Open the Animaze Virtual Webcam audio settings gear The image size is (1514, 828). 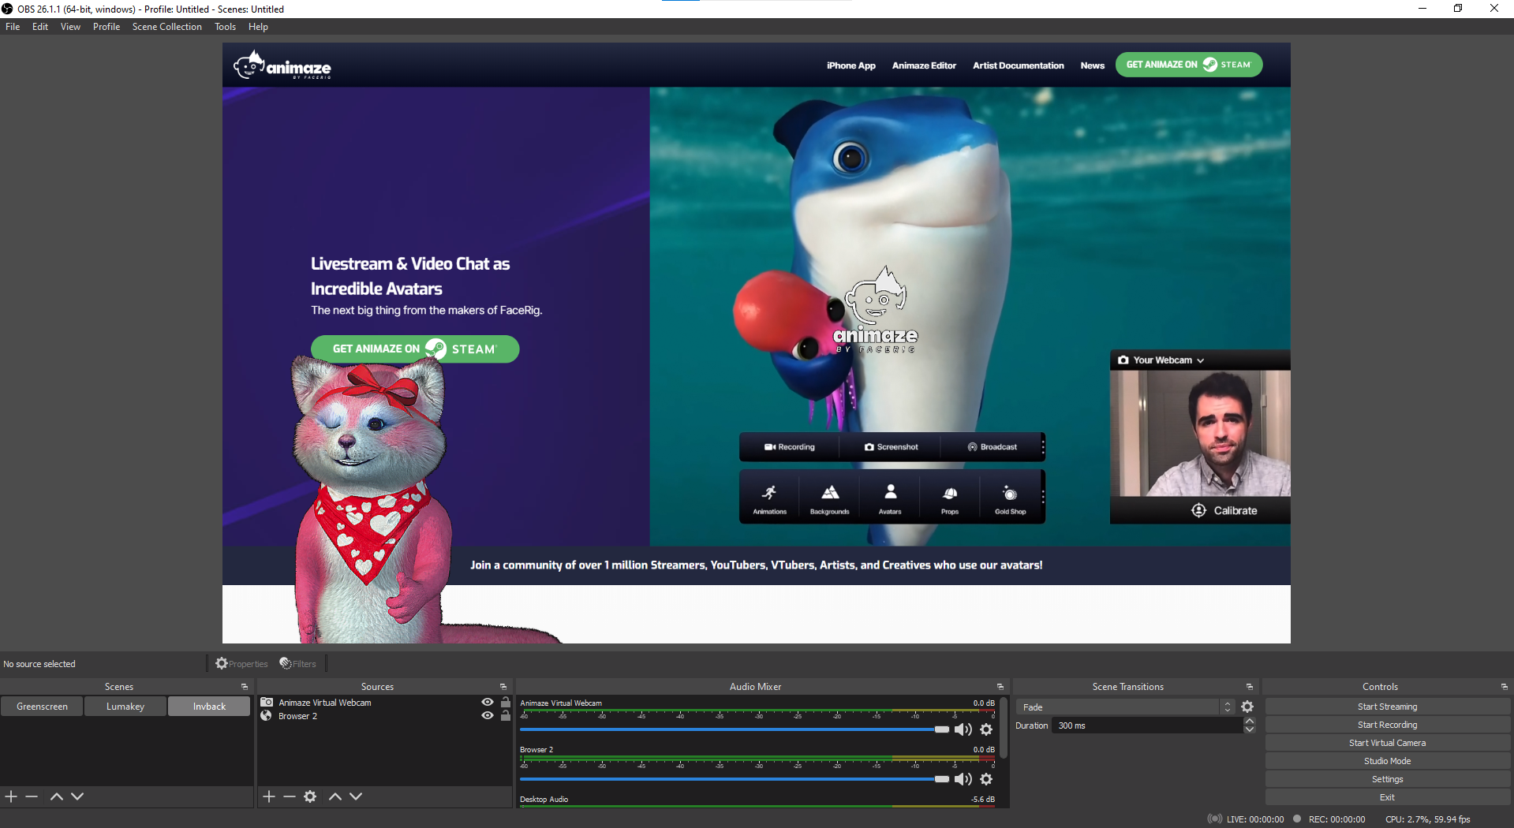[986, 729]
